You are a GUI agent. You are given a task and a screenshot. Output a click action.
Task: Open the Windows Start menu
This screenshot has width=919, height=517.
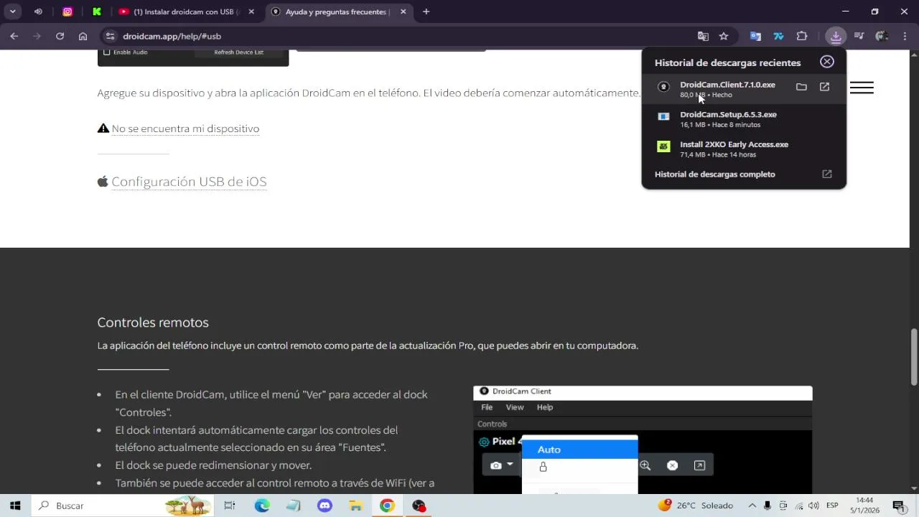click(15, 506)
